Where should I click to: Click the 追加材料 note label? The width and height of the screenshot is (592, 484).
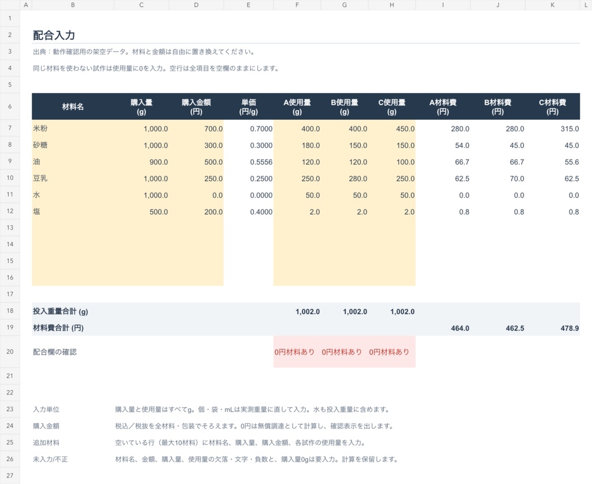(x=46, y=442)
